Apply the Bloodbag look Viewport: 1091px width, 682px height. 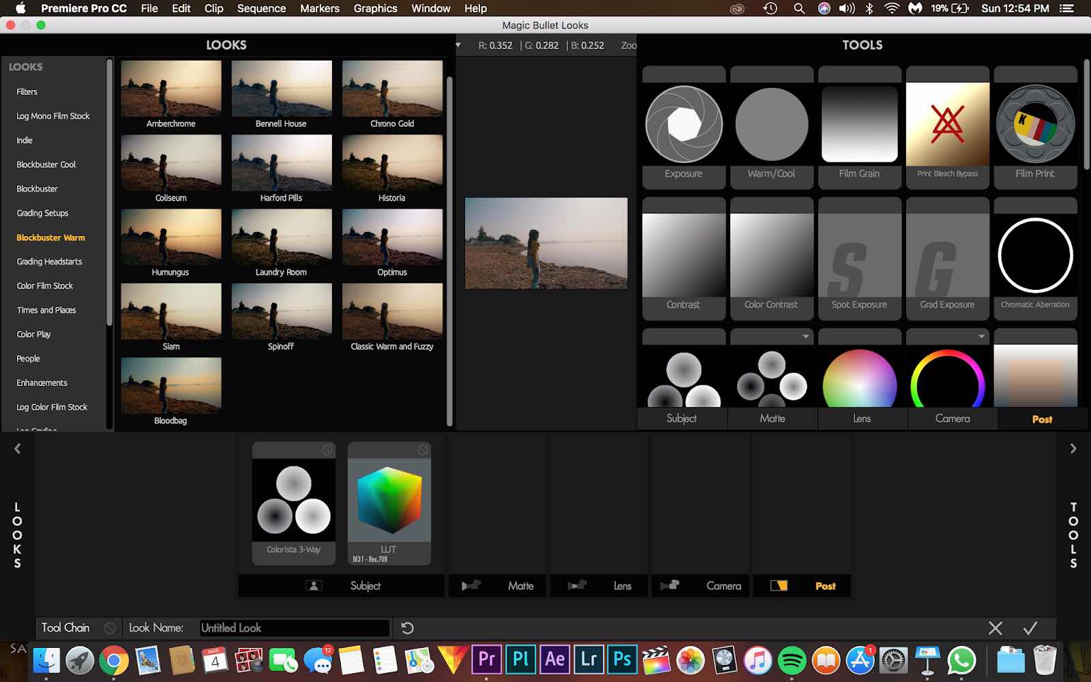tap(171, 392)
